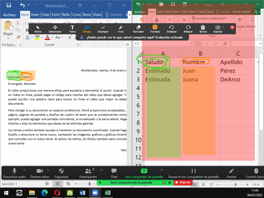Viewport: 264px width, 198px height.
Task: Collapse the Word ribbon
Action: coord(128,45)
